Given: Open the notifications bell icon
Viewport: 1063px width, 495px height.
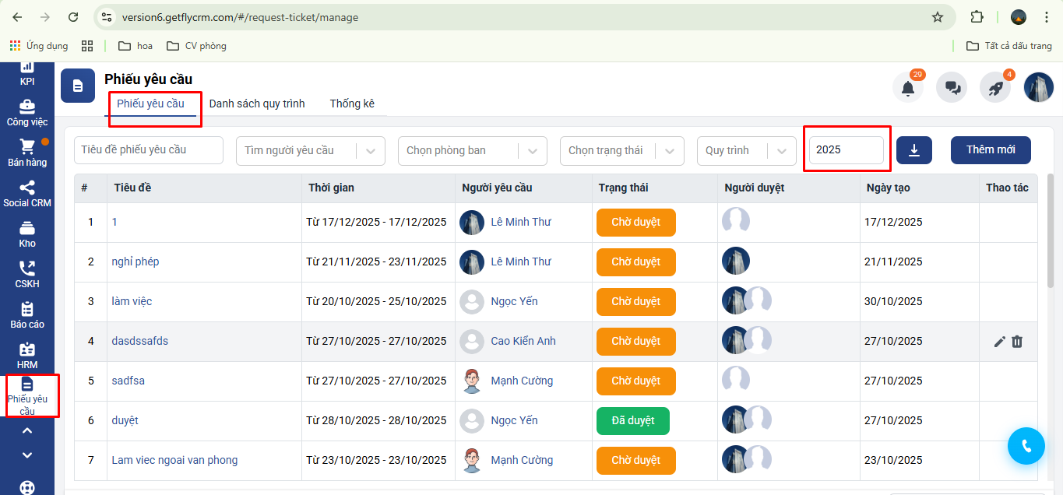Looking at the screenshot, I should point(907,88).
